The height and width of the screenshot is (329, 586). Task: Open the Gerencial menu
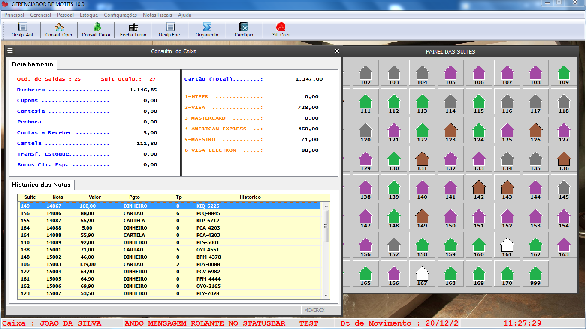40,15
